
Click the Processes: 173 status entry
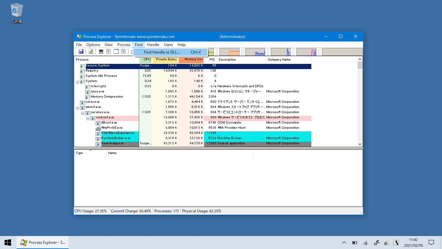tap(167, 211)
